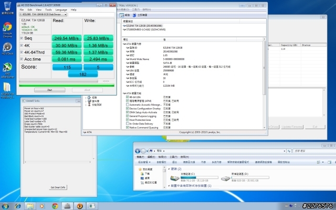Select the orange round taskbar icon
This screenshot has height=210, width=336.
click(x=80, y=206)
